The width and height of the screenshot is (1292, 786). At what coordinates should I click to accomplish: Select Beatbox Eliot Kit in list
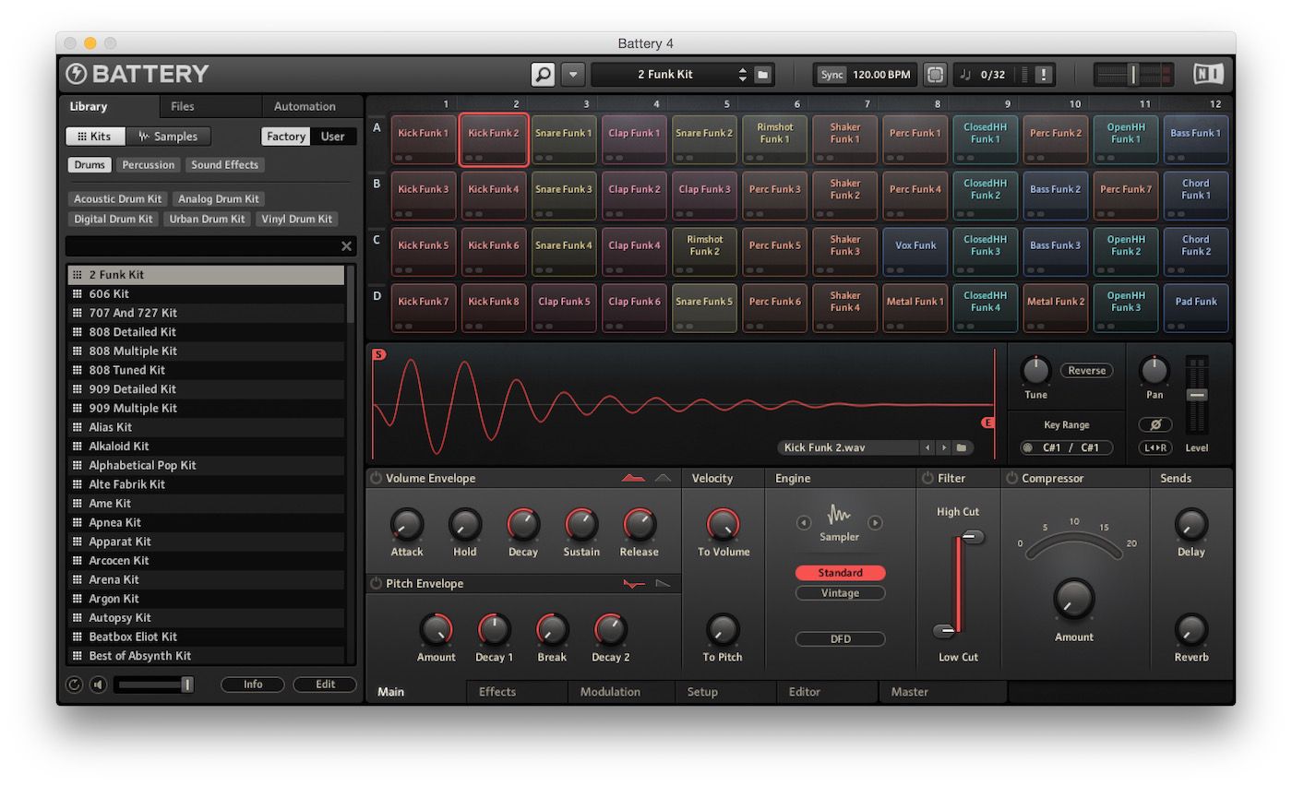(206, 637)
